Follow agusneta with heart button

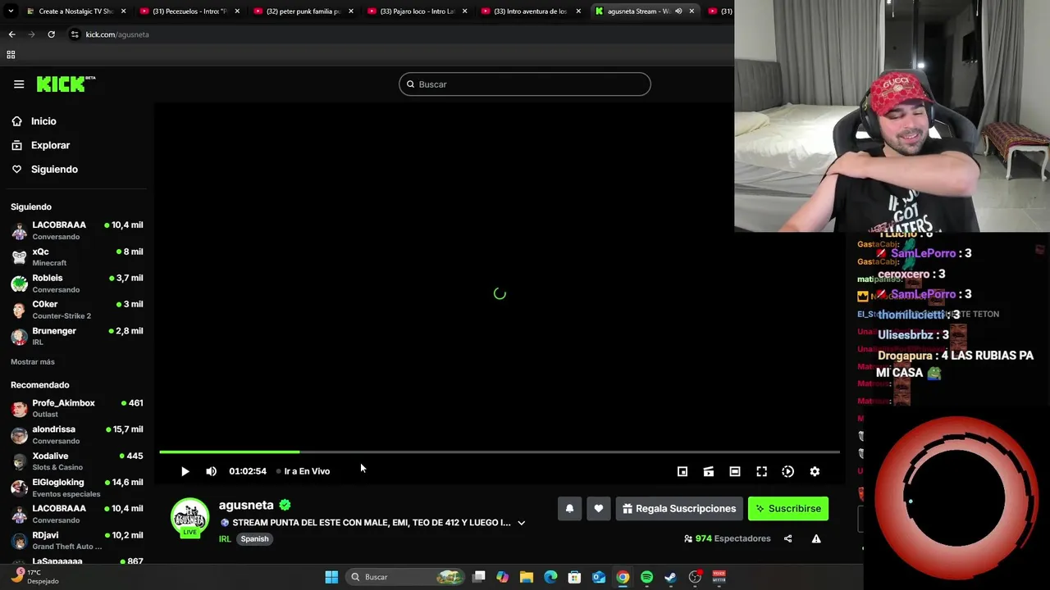tap(599, 509)
